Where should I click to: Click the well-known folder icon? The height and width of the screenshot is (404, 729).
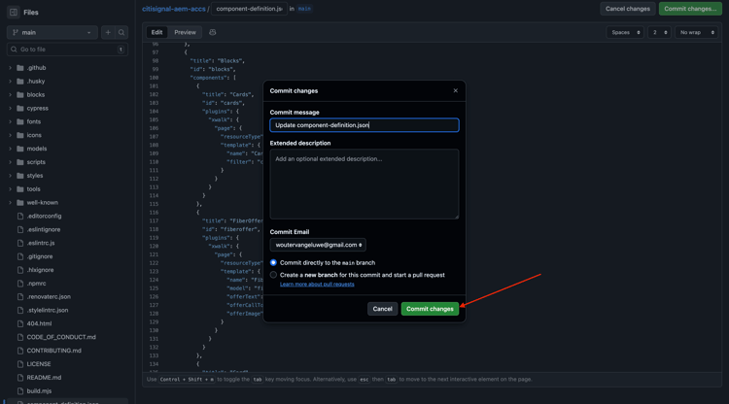[x=20, y=202]
